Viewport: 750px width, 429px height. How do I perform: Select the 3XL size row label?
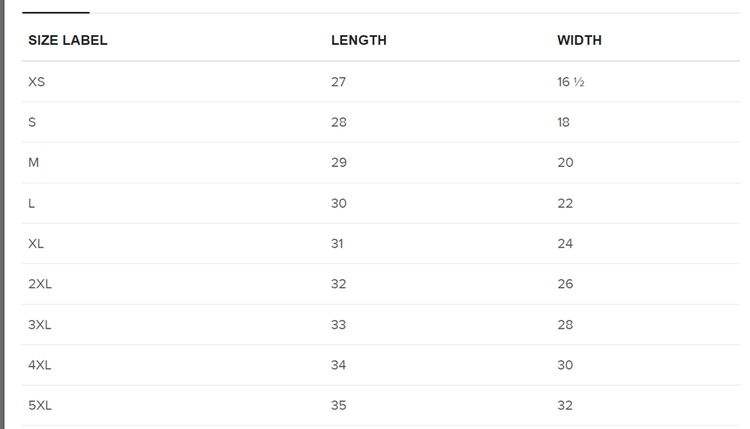(40, 325)
